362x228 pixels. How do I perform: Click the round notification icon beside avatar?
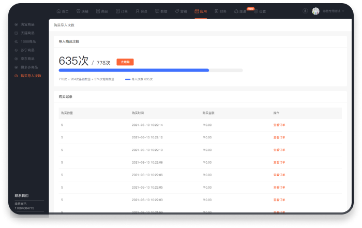tap(305, 11)
